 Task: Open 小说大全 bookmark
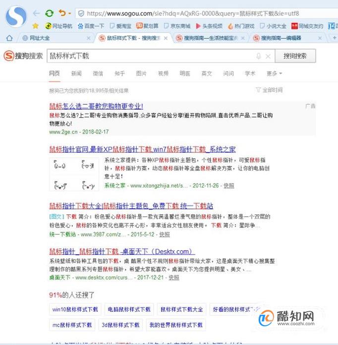pyautogui.click(x=273, y=26)
